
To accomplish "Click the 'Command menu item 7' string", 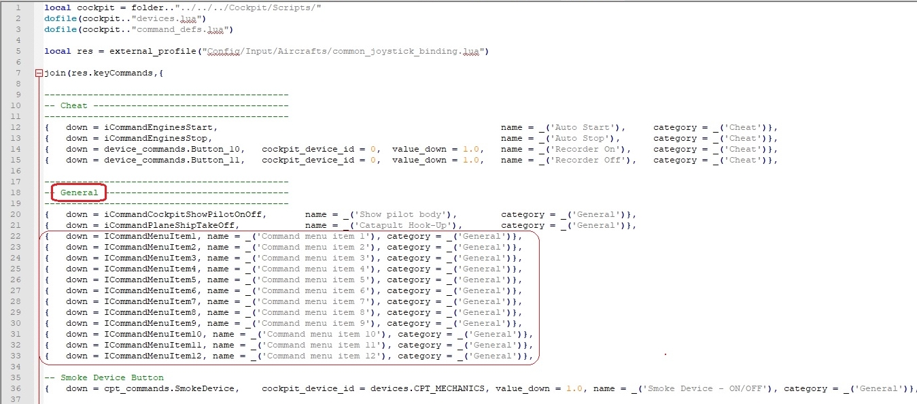I will pos(313,301).
